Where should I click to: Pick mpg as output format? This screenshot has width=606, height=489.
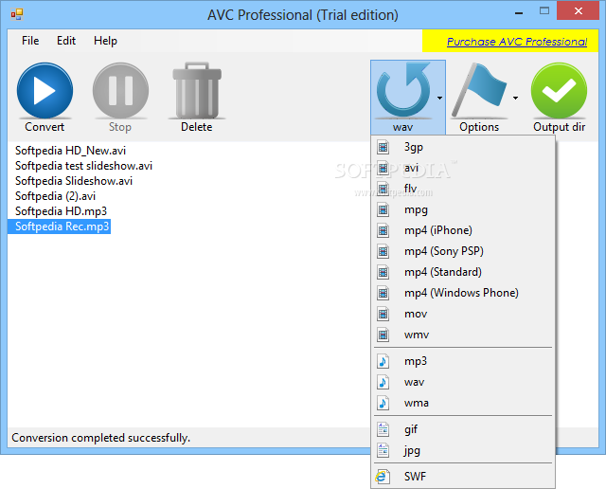pos(463,209)
